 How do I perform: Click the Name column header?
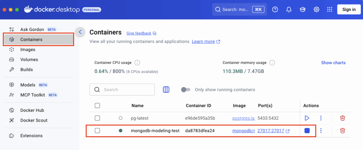[x=138, y=106]
